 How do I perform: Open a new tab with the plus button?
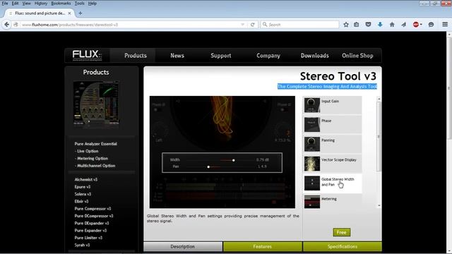81,13
